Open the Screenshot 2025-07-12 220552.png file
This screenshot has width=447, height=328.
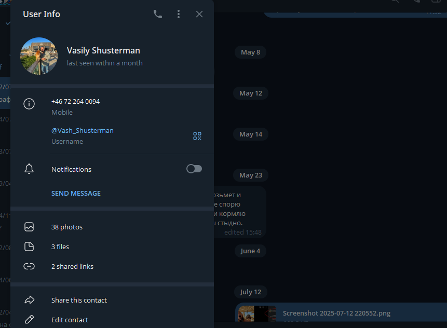tap(336, 313)
